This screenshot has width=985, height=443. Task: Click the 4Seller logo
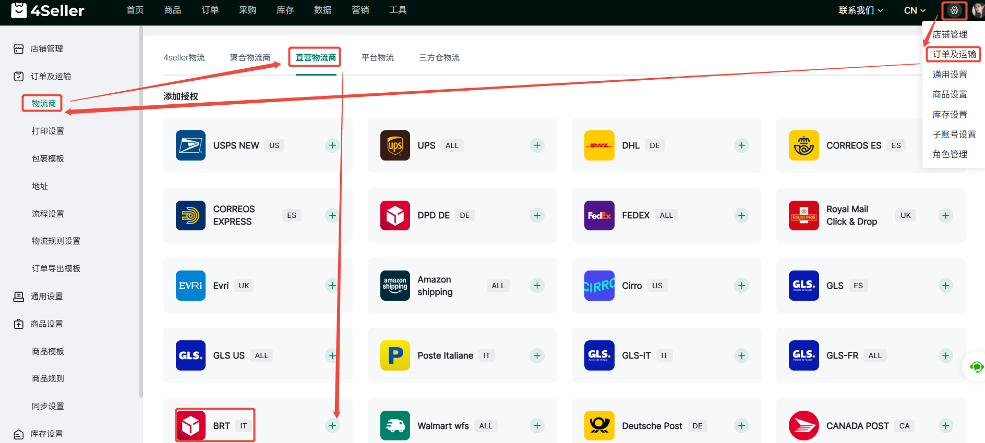(47, 10)
